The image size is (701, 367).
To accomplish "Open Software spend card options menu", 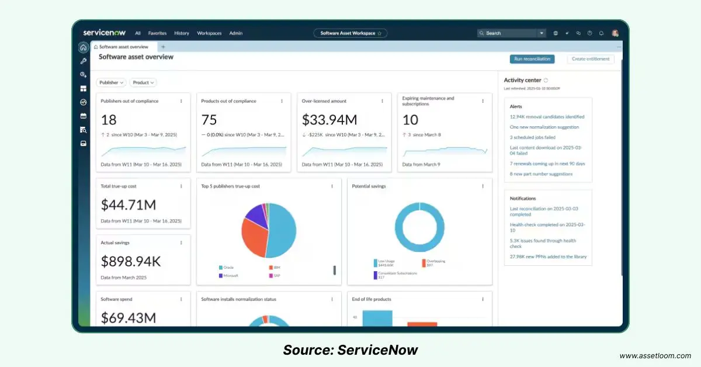I will tap(181, 299).
